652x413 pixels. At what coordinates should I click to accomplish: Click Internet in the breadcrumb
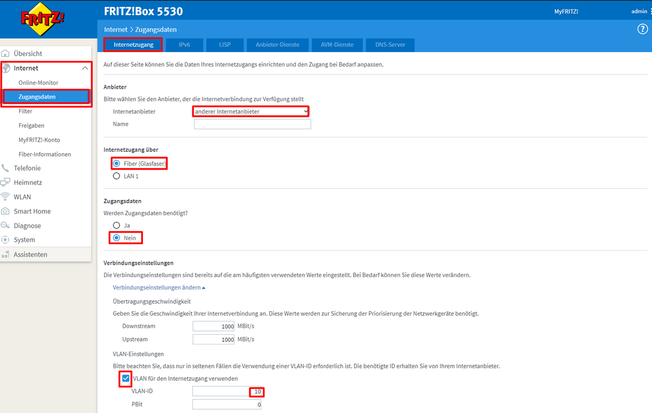tap(115, 29)
